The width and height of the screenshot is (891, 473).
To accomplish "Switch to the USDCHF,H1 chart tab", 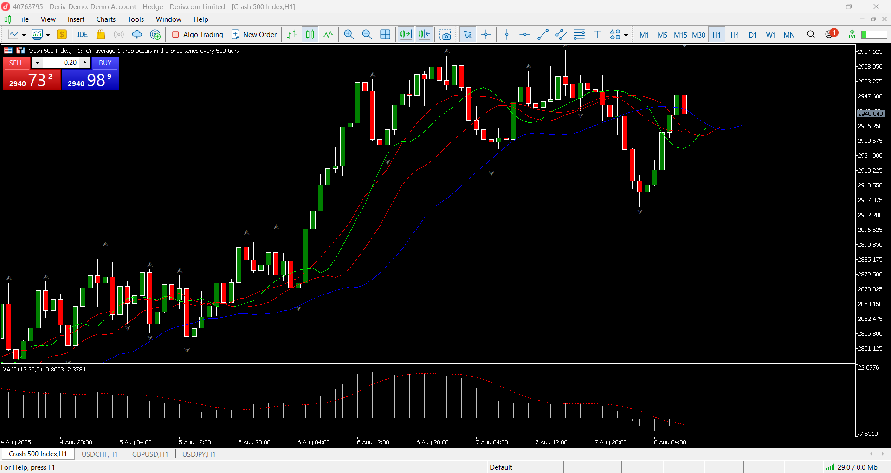I will pyautogui.click(x=99, y=454).
